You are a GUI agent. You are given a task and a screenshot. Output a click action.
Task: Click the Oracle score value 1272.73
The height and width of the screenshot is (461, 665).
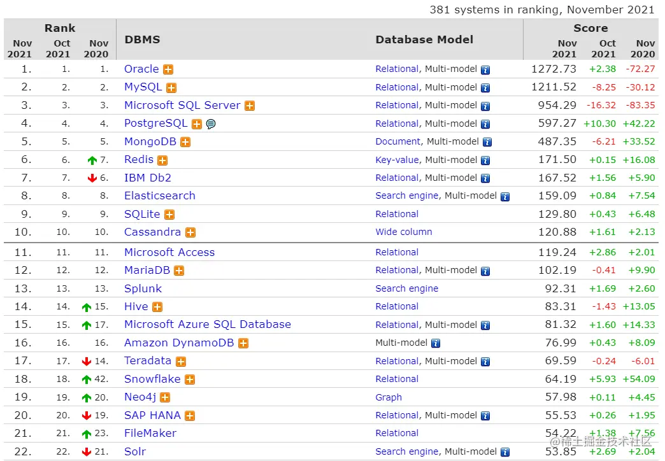[x=554, y=69]
